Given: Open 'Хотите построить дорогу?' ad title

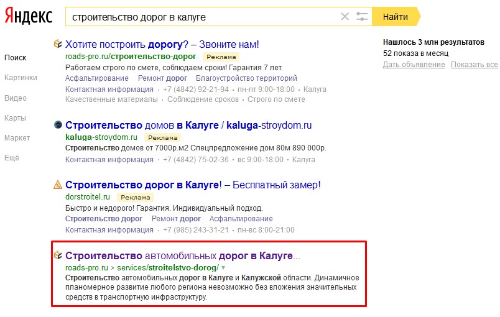Looking at the screenshot, I should click(x=162, y=44).
